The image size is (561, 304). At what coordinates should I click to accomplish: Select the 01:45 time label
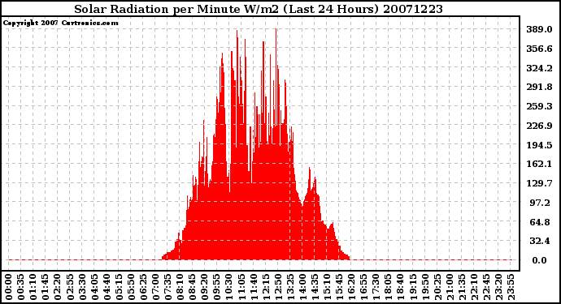click(x=46, y=287)
